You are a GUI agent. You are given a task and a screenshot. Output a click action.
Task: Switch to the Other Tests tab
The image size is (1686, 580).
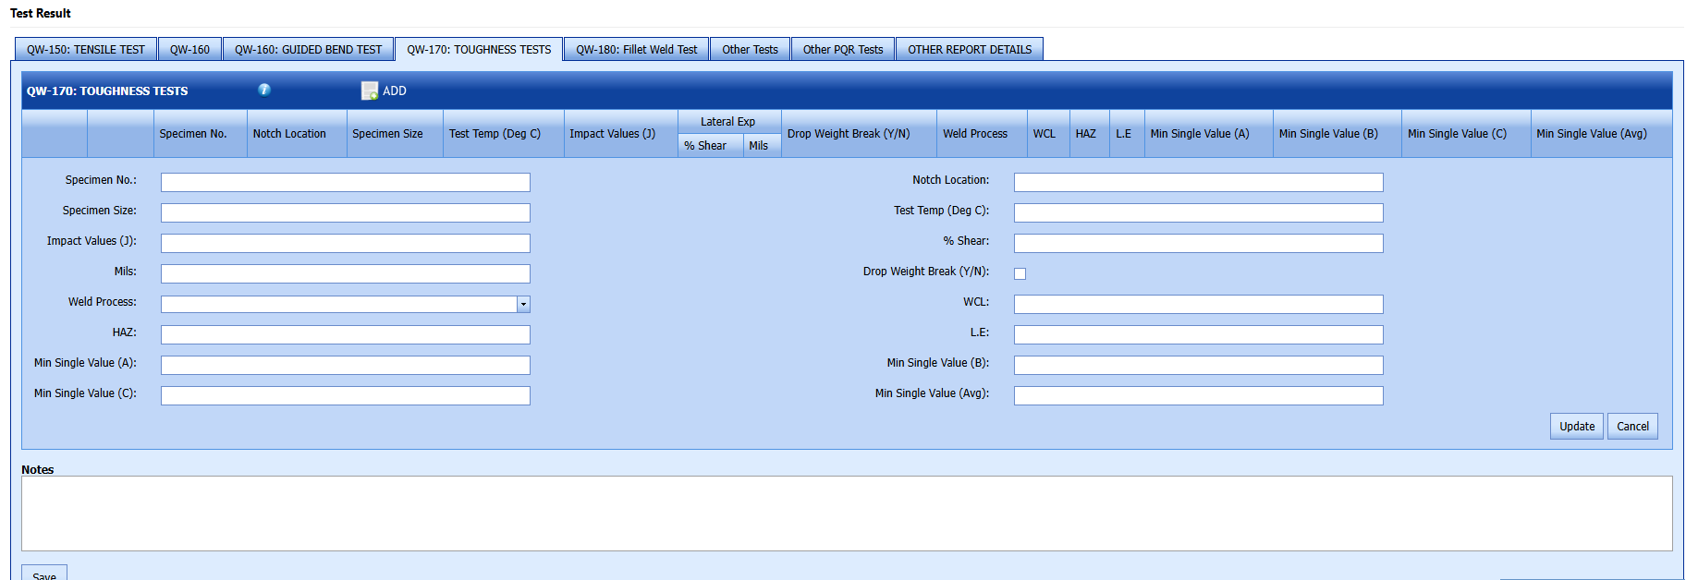pyautogui.click(x=750, y=50)
